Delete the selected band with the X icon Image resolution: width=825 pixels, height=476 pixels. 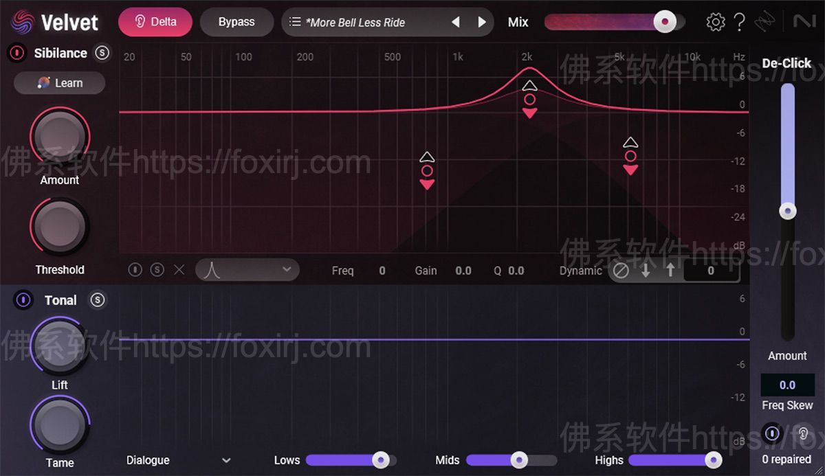click(x=179, y=270)
